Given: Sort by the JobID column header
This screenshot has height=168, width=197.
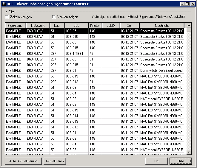Looking at the screenshot, I should point(111,26).
